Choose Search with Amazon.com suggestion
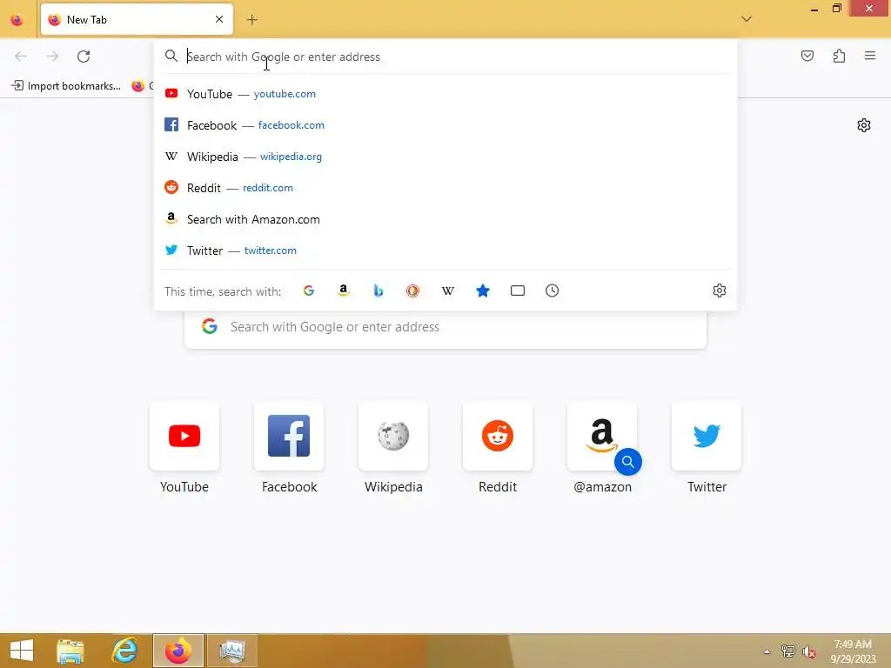The width and height of the screenshot is (891, 668). pos(445,219)
